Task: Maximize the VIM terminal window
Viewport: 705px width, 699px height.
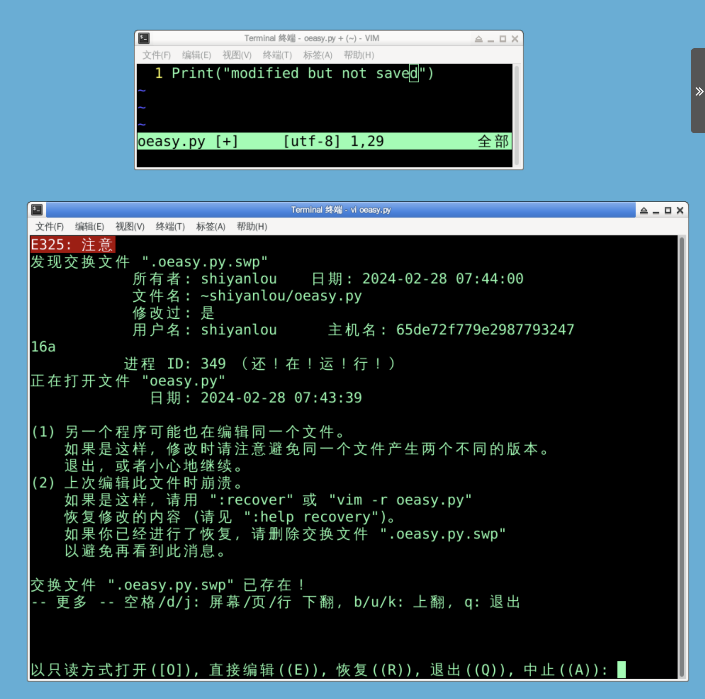Action: click(503, 39)
